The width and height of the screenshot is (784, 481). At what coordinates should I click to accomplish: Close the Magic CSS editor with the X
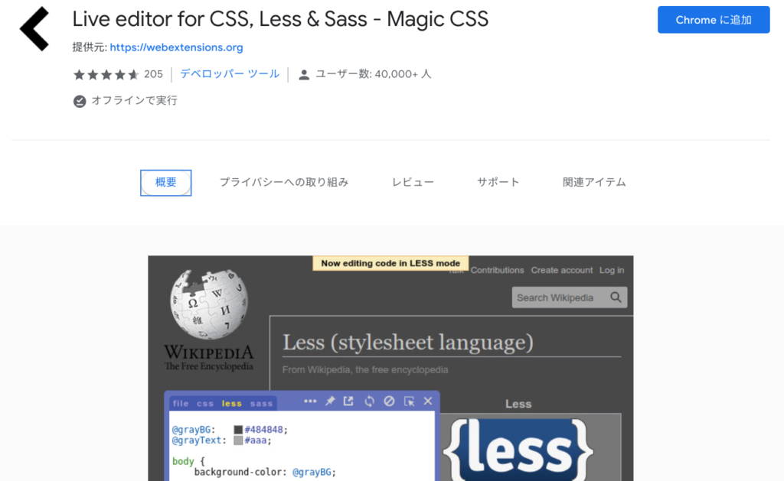(428, 401)
